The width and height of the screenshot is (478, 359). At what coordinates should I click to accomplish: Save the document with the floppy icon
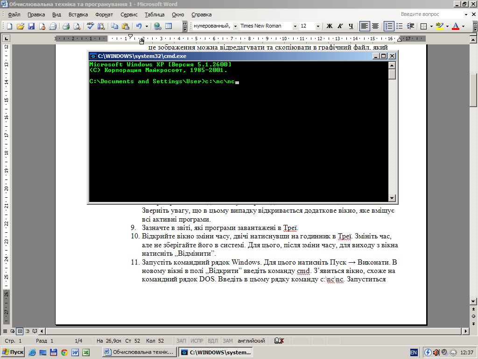click(31, 26)
